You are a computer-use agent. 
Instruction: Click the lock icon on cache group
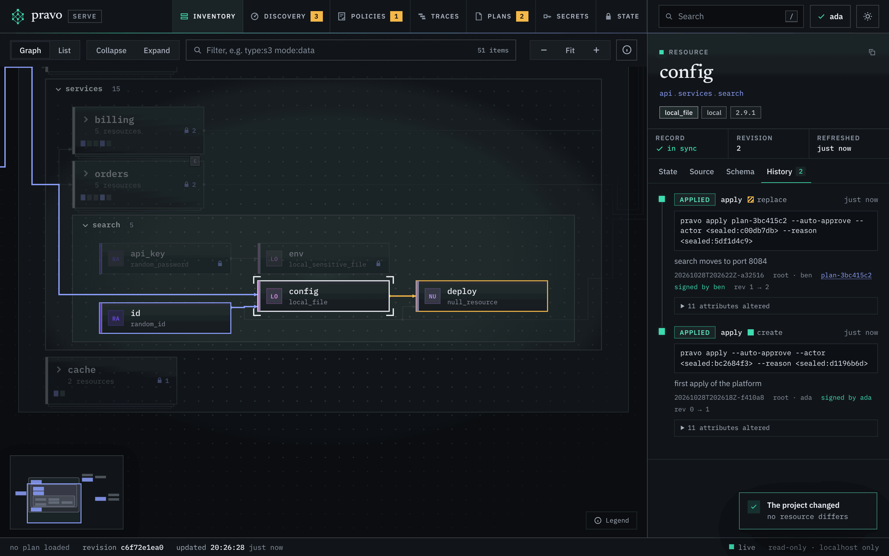159,381
